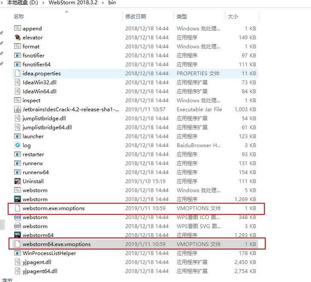Click the yjpagent64.dll file icon
The image size is (311, 282).
pyautogui.click(x=18, y=271)
